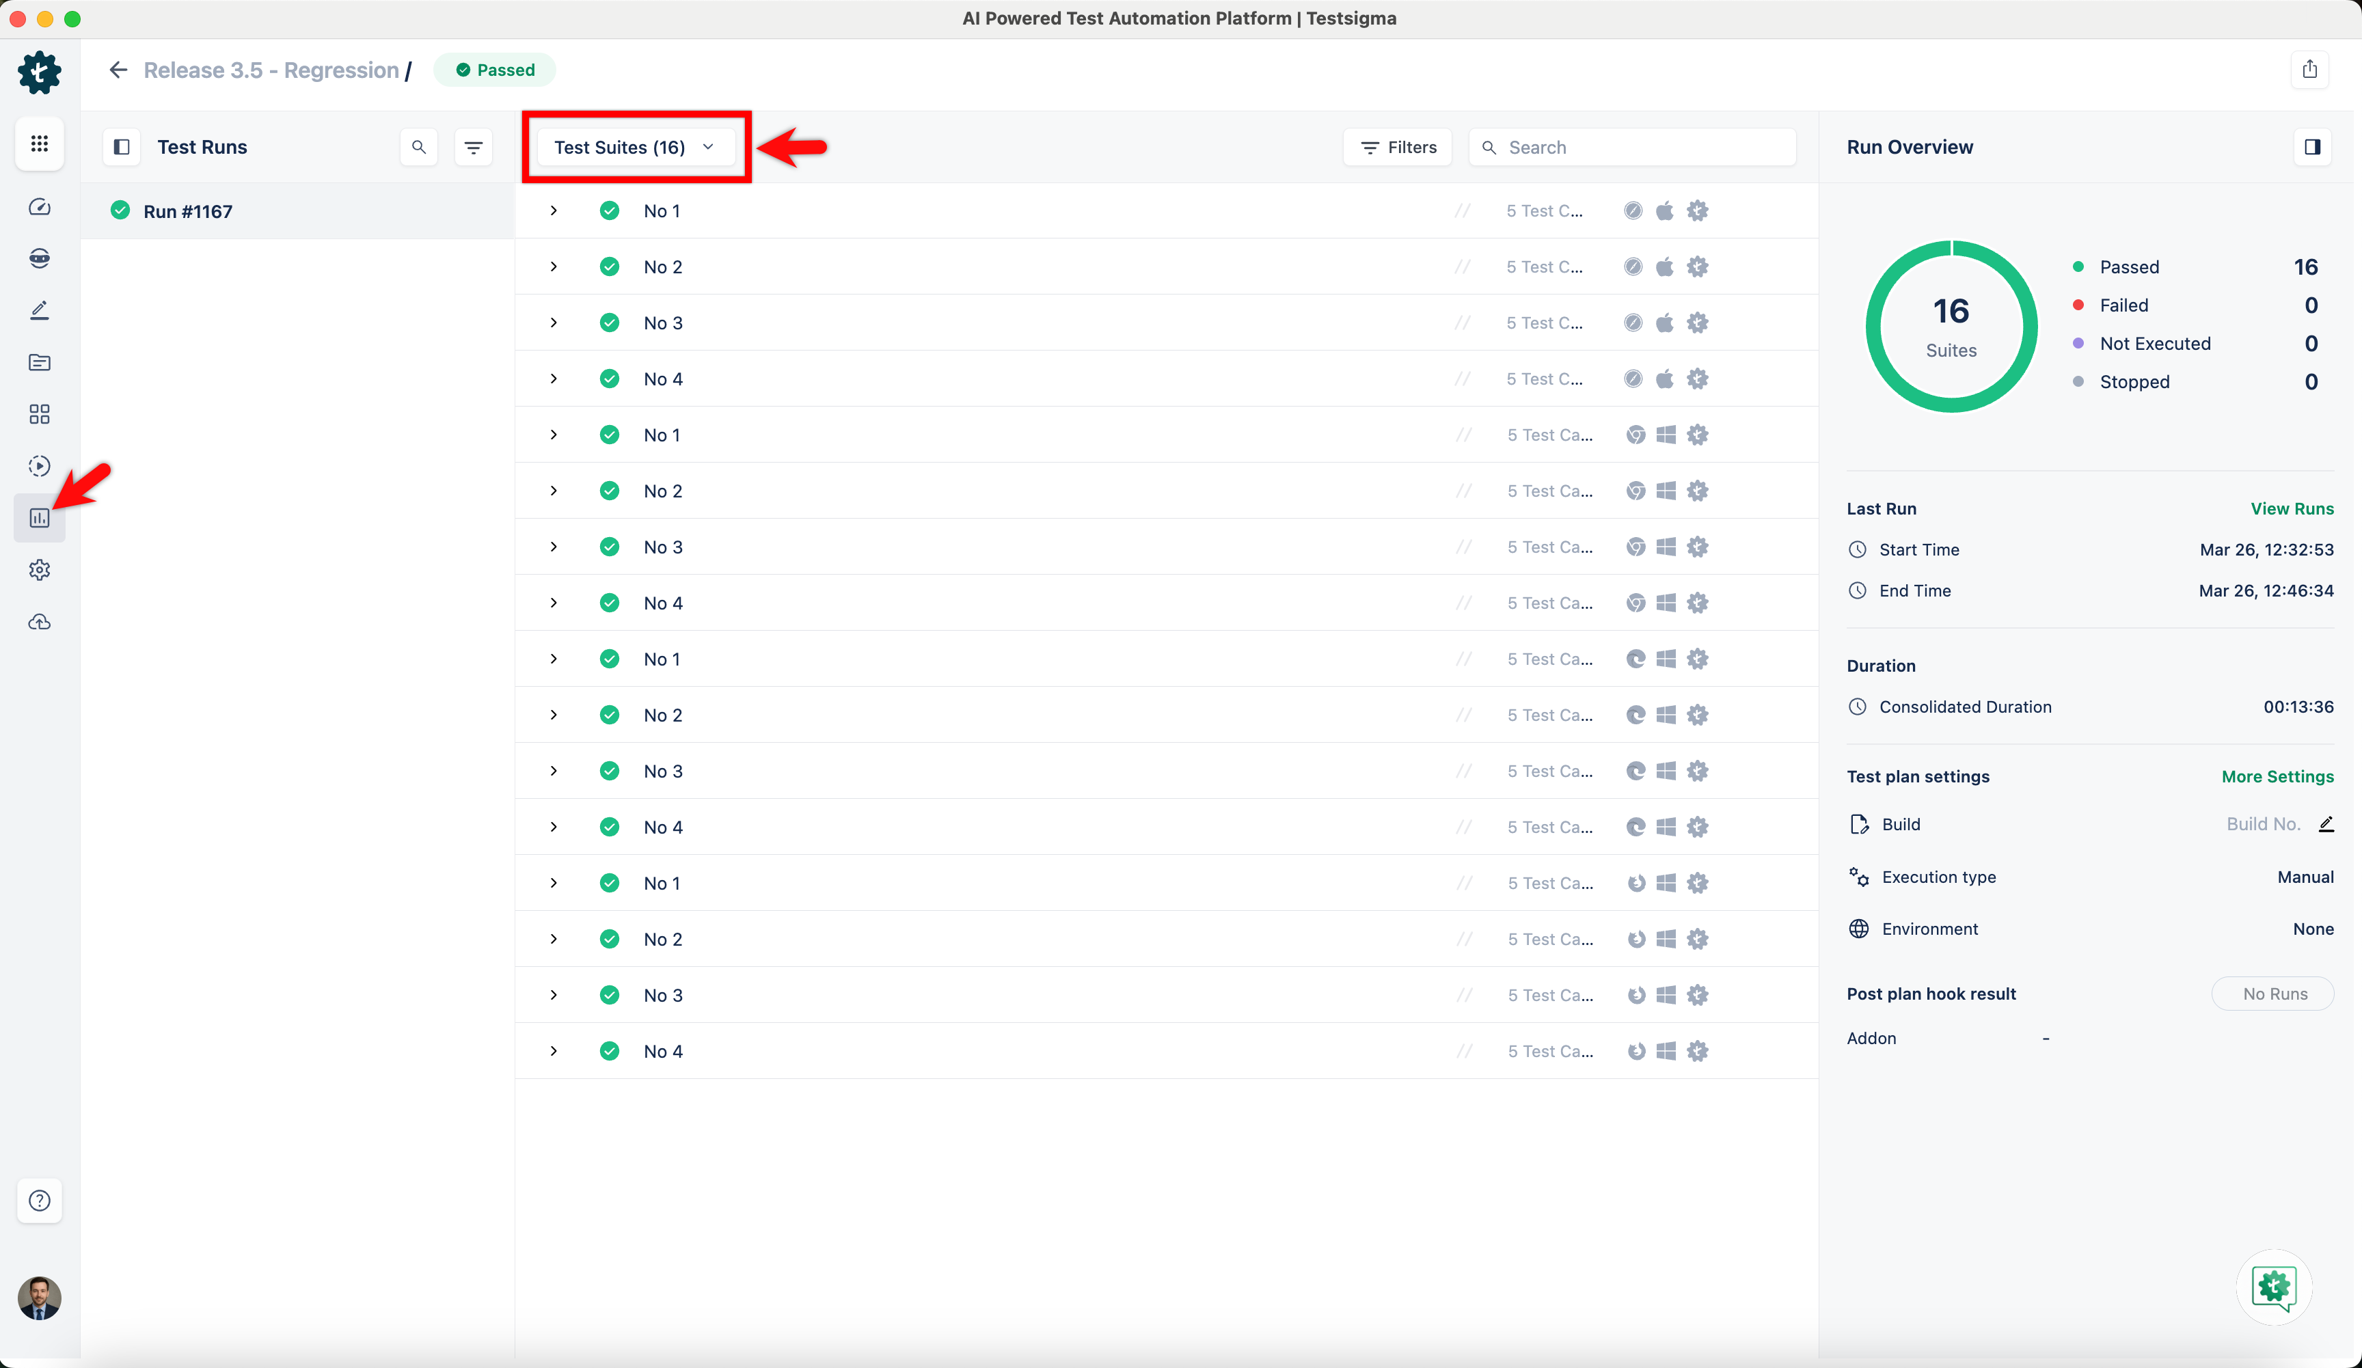Open the settings gear in sidebar
This screenshot has height=1368, width=2362.
pyautogui.click(x=40, y=570)
